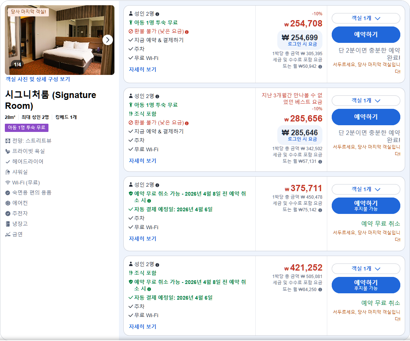Click breakfast fork icon in ₩421,252 offer

click(x=131, y=273)
